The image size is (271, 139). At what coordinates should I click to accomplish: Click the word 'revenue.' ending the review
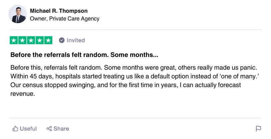(x=23, y=94)
